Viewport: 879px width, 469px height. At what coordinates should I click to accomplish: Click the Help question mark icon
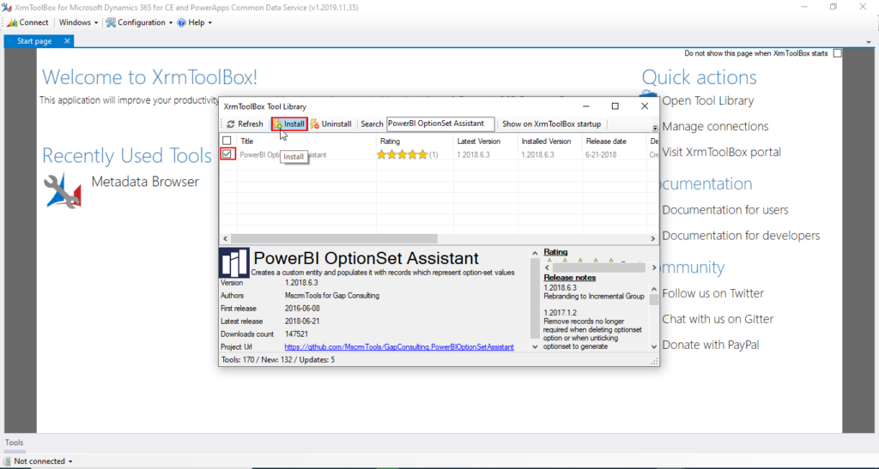pyautogui.click(x=182, y=23)
